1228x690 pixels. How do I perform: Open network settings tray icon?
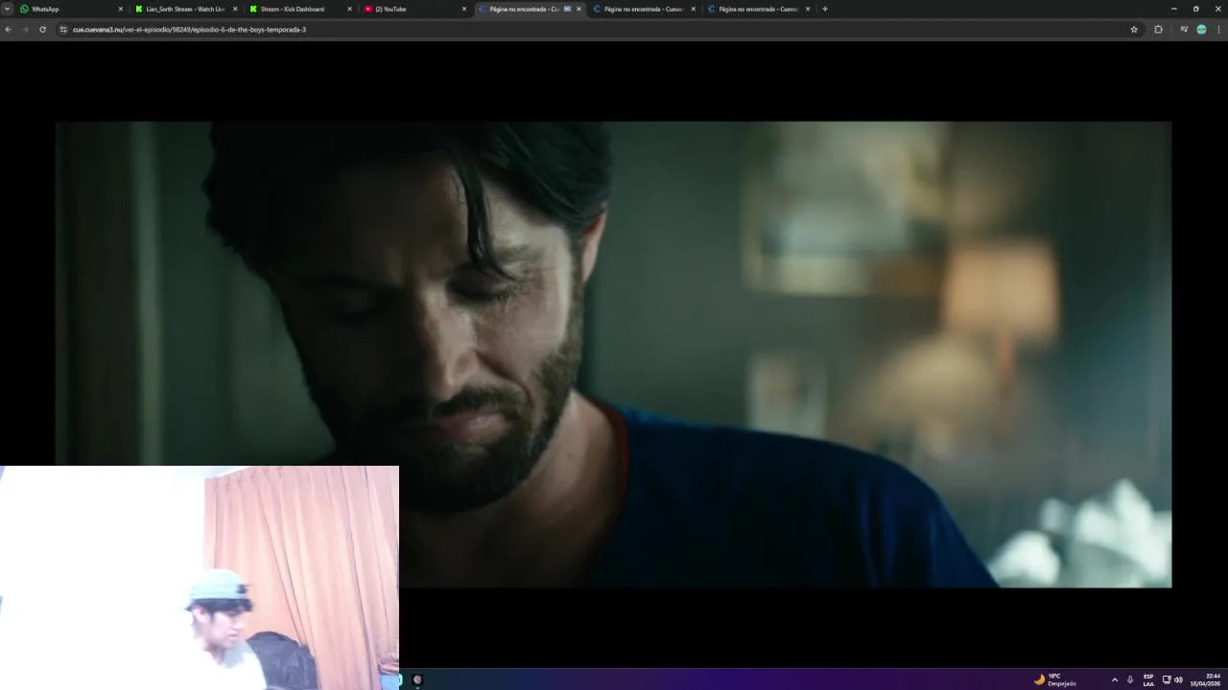tap(1167, 679)
